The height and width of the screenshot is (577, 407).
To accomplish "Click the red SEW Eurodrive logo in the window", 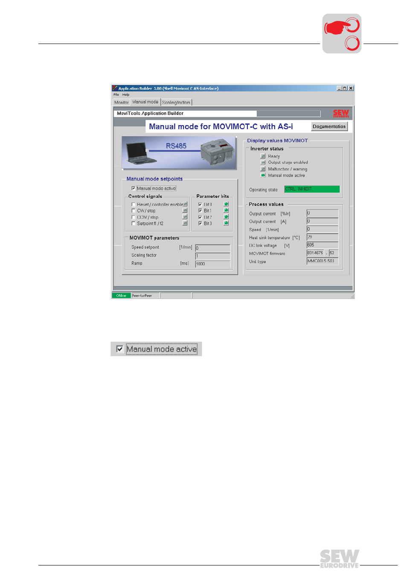I will [341, 114].
